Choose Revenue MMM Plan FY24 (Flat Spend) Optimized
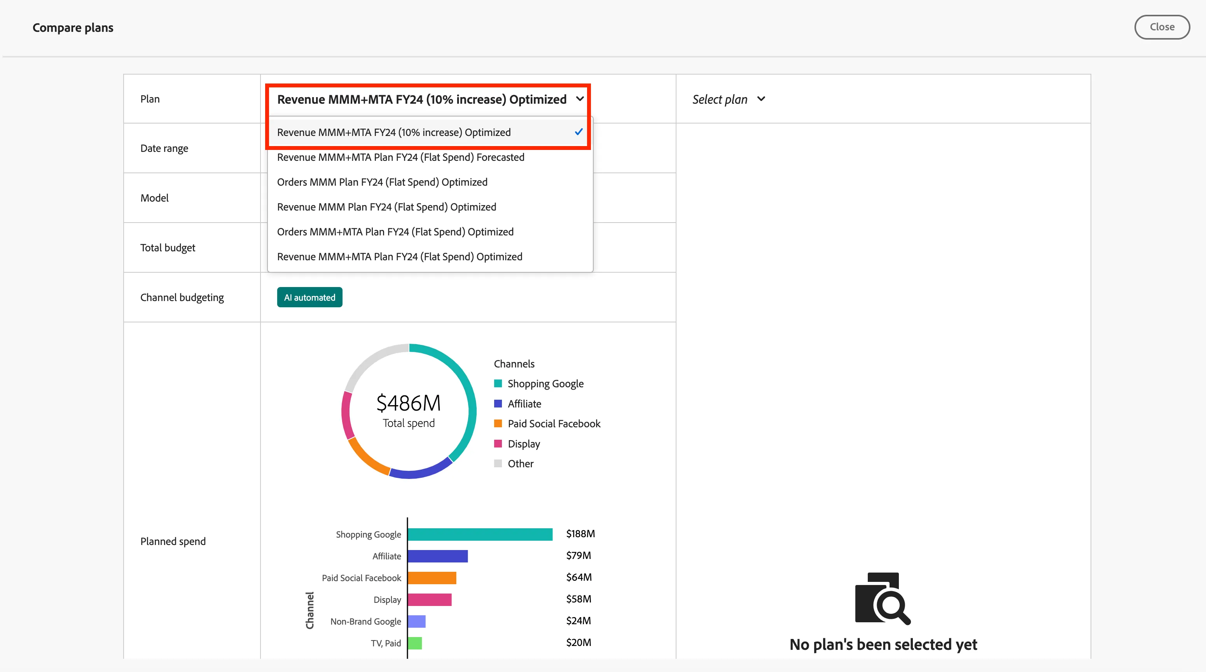This screenshot has height=672, width=1206. tap(430, 207)
